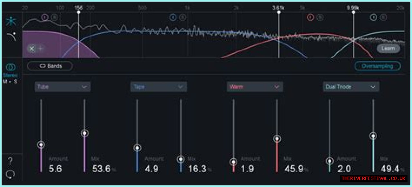This screenshot has width=412, height=187.
Task: Click the curve view icon below crossover icon
Action: pos(11,37)
